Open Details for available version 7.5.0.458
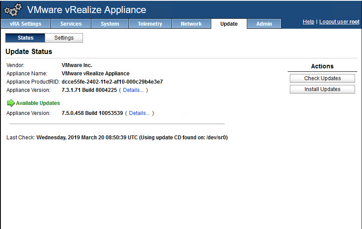Screen dimensions: 362x229 (139, 113)
